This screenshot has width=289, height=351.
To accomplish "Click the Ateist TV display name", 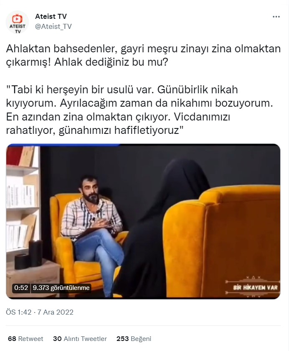I will 51,16.
